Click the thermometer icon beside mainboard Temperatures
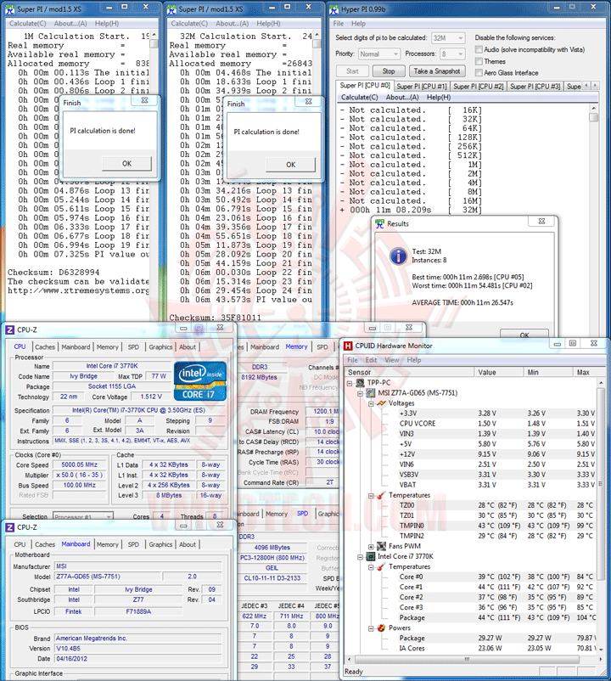 (381, 495)
